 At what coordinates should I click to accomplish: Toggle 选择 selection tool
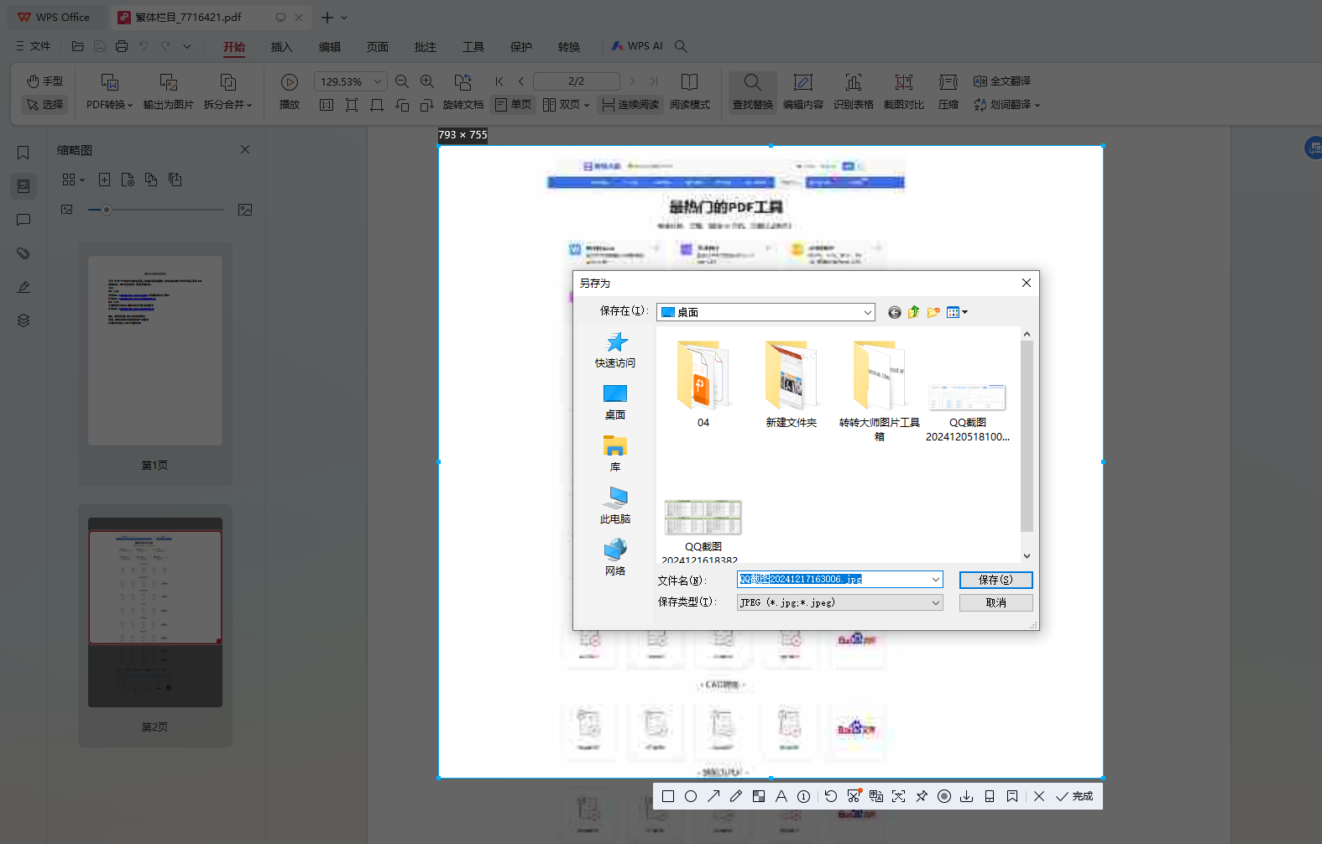(x=44, y=104)
